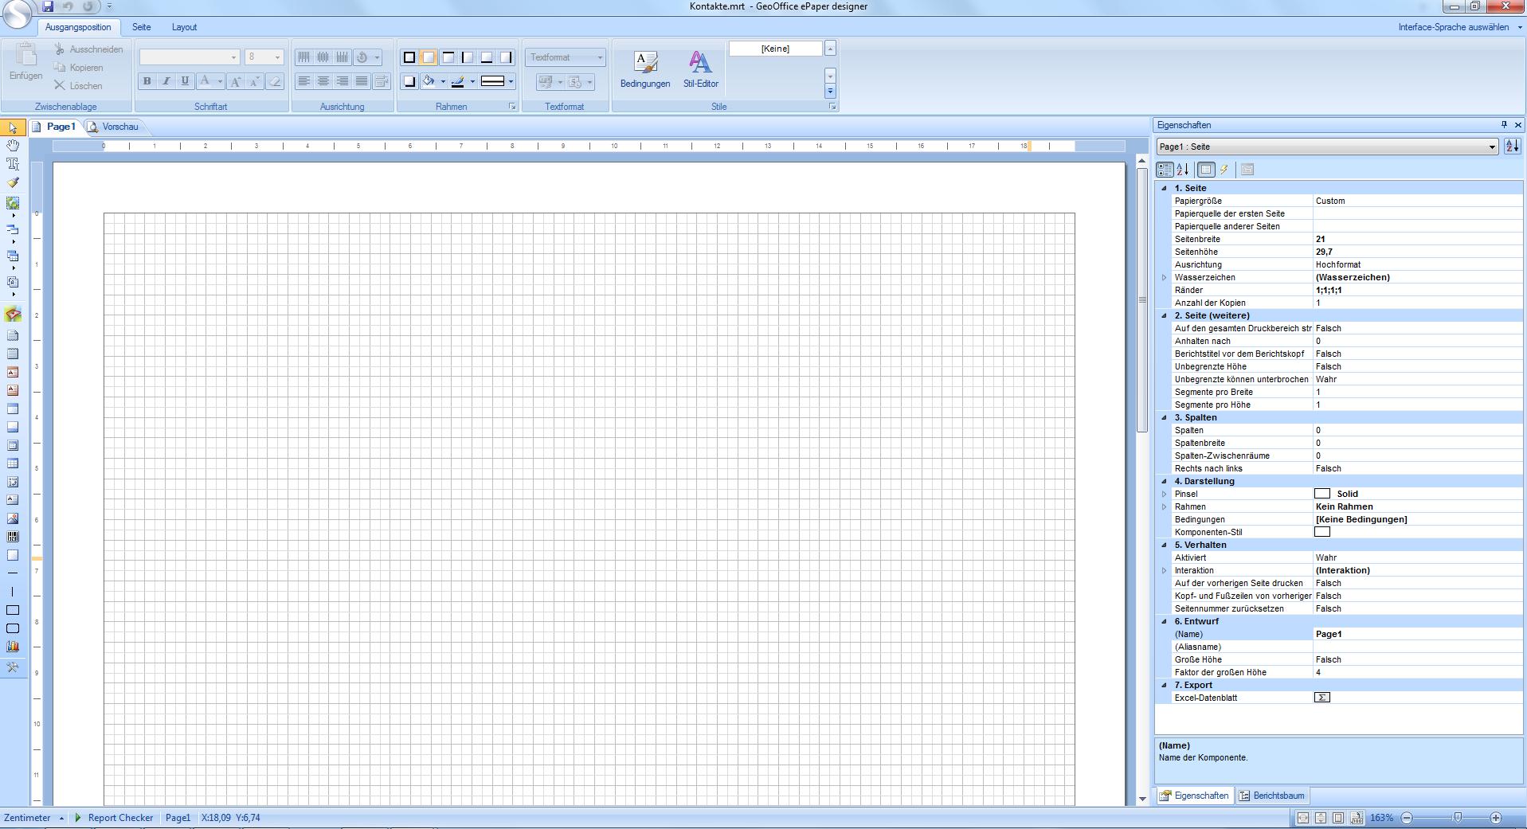Click the zoom slider handle

[1458, 818]
